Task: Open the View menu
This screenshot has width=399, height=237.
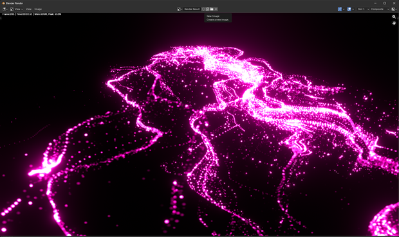Action: 28,9
